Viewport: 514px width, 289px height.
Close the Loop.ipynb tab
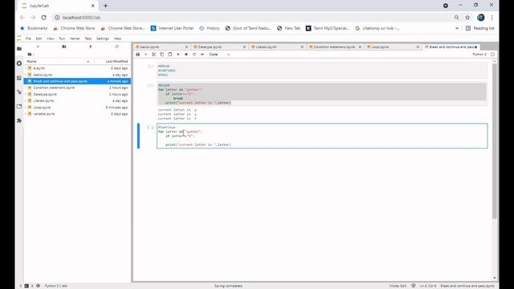point(418,47)
